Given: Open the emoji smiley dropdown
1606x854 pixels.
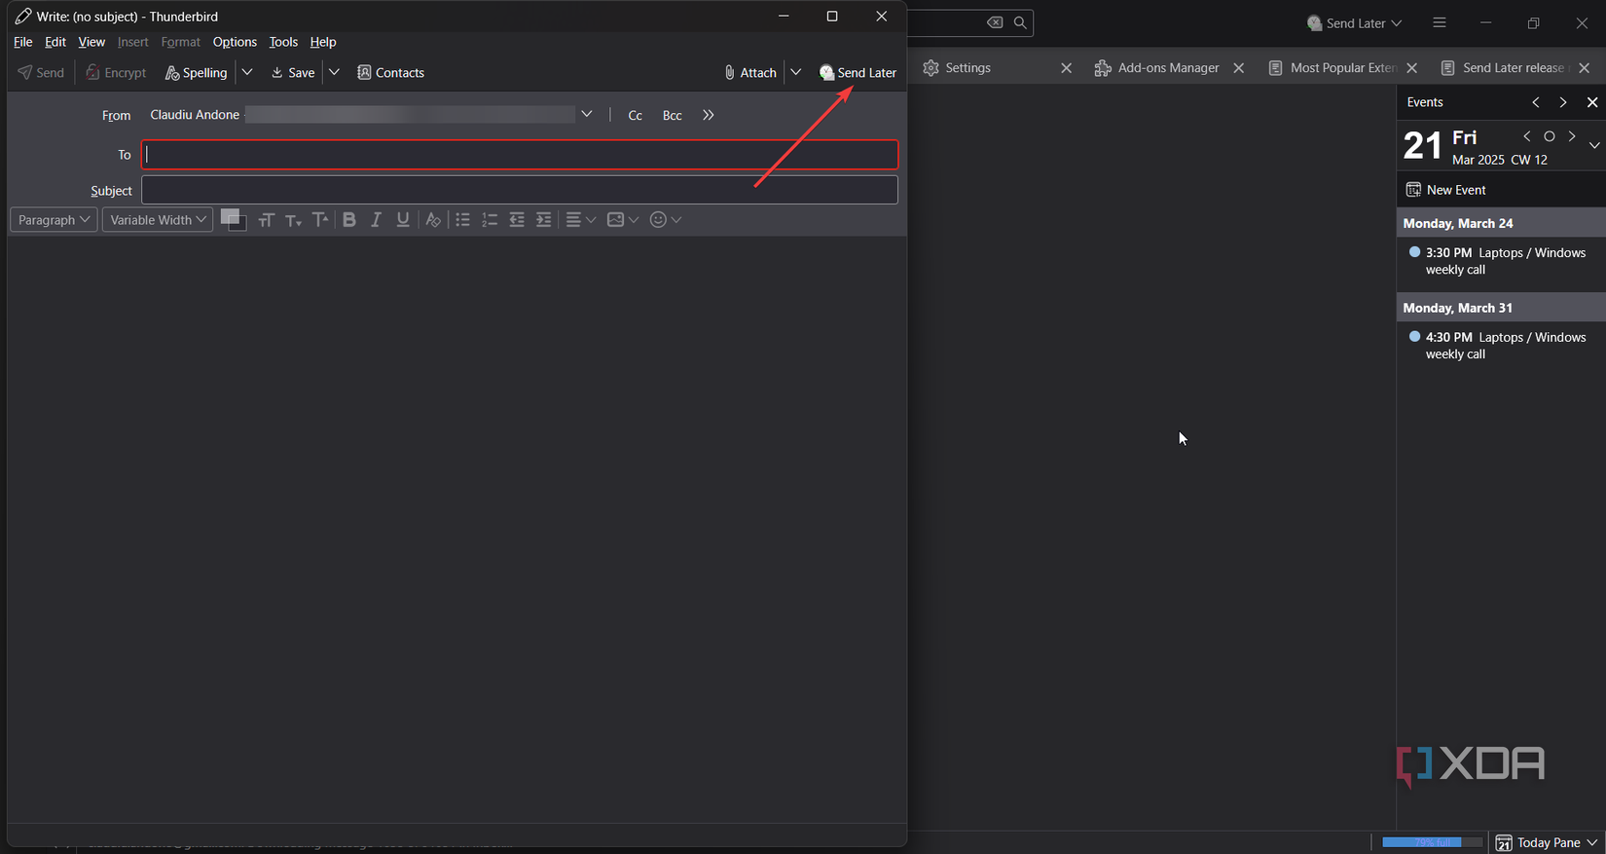Looking at the screenshot, I should 666,220.
